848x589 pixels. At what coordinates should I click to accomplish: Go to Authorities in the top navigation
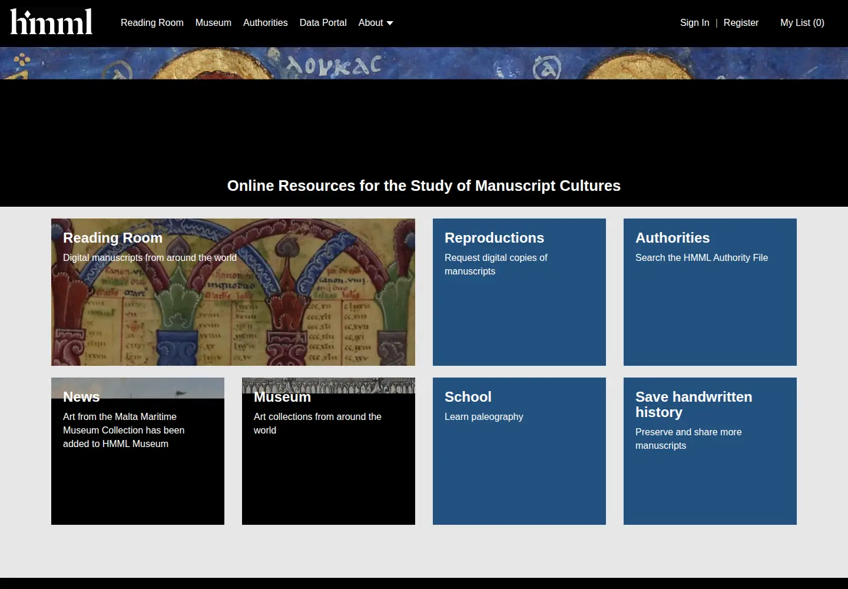[266, 22]
